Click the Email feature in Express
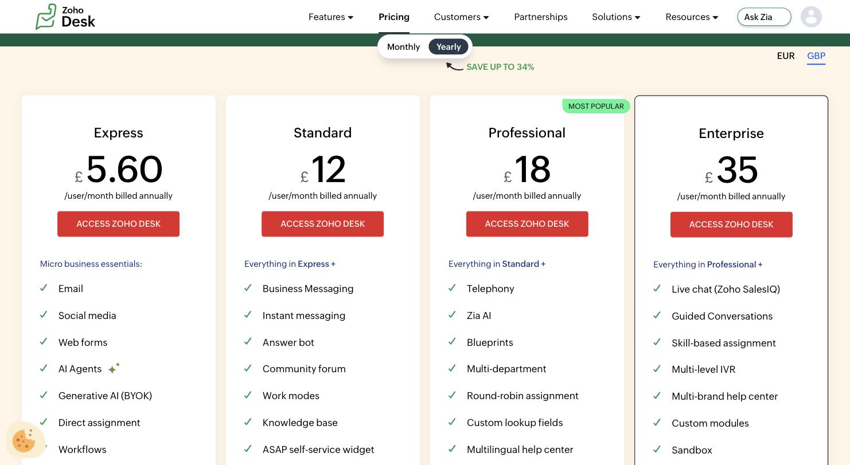This screenshot has width=850, height=465. (71, 289)
